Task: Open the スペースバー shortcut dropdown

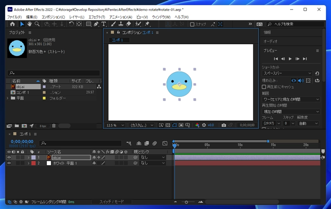Action: tap(287, 73)
